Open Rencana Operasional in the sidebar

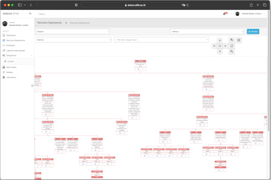pyautogui.click(x=15, y=40)
